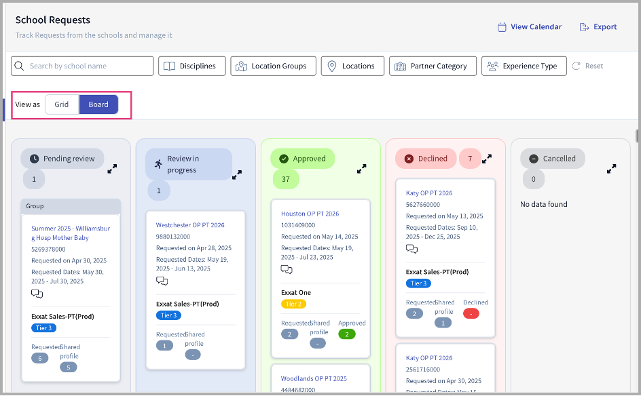This screenshot has height=396, width=641.
Task: Select the Board view option
Action: point(98,104)
